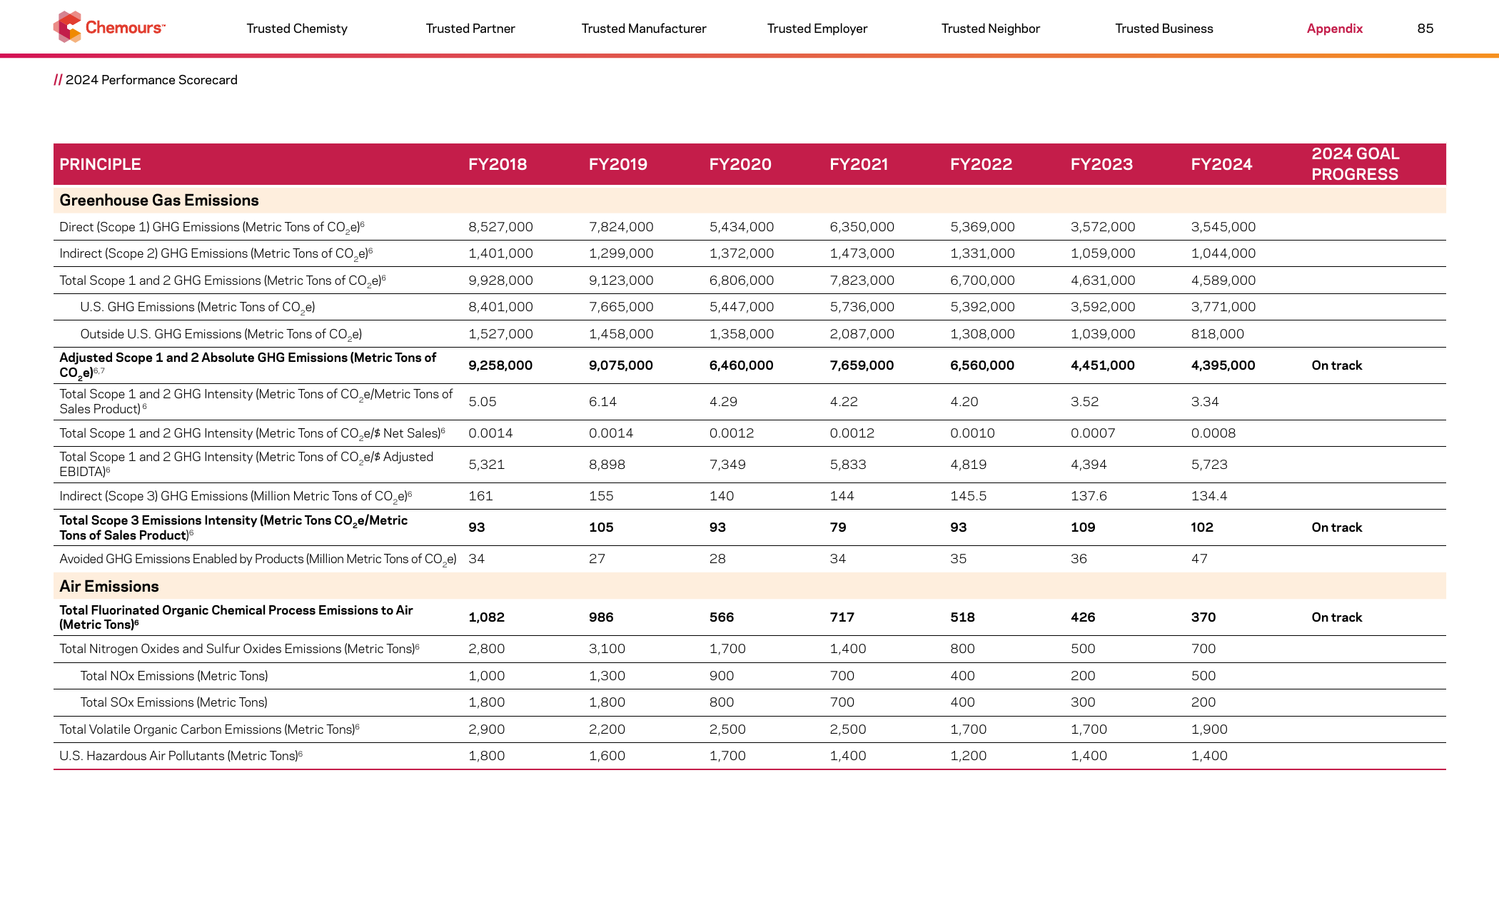Click FY2018 value 8,527,000
The image size is (1499, 910).
coord(500,227)
